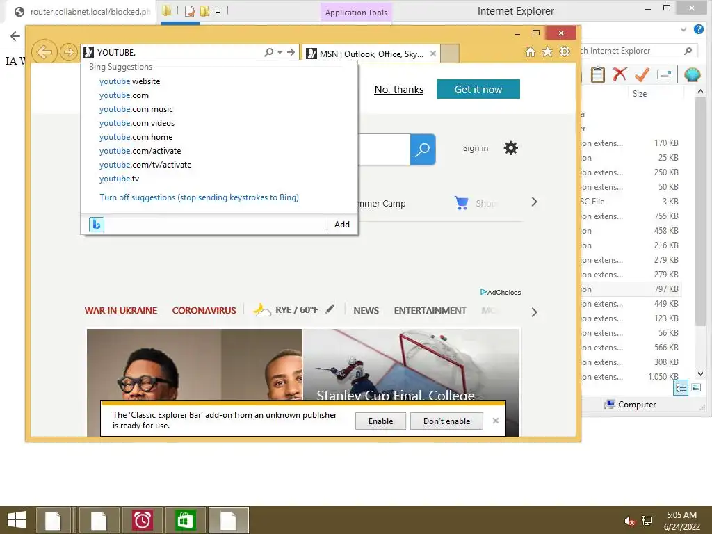
Task: Open the Windows Start button
Action: point(17,520)
